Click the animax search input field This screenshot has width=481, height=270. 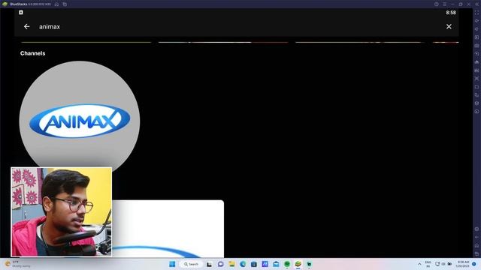point(239,27)
